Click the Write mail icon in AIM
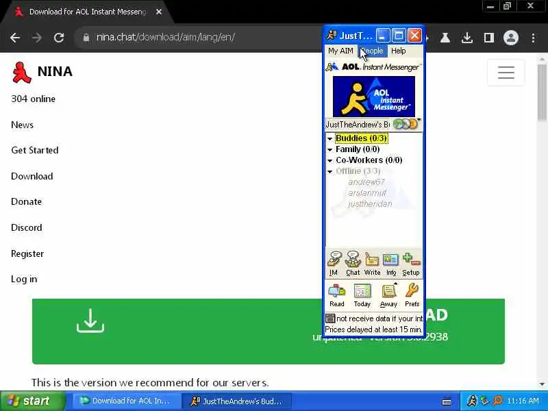The height and width of the screenshot is (411, 548). coord(372,264)
